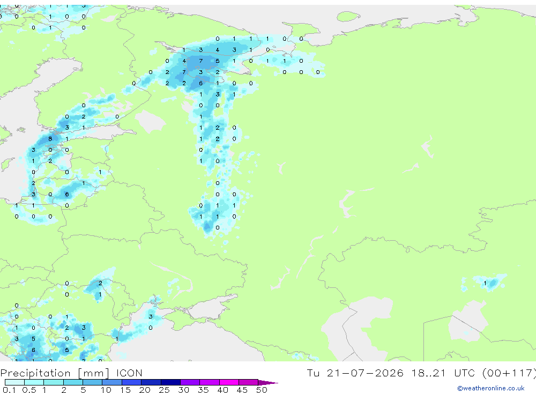Image resolution: width=536 pixels, height=393 pixels.
Task: Click the '18..21 UTC' time range text
Action: [x=443, y=373]
